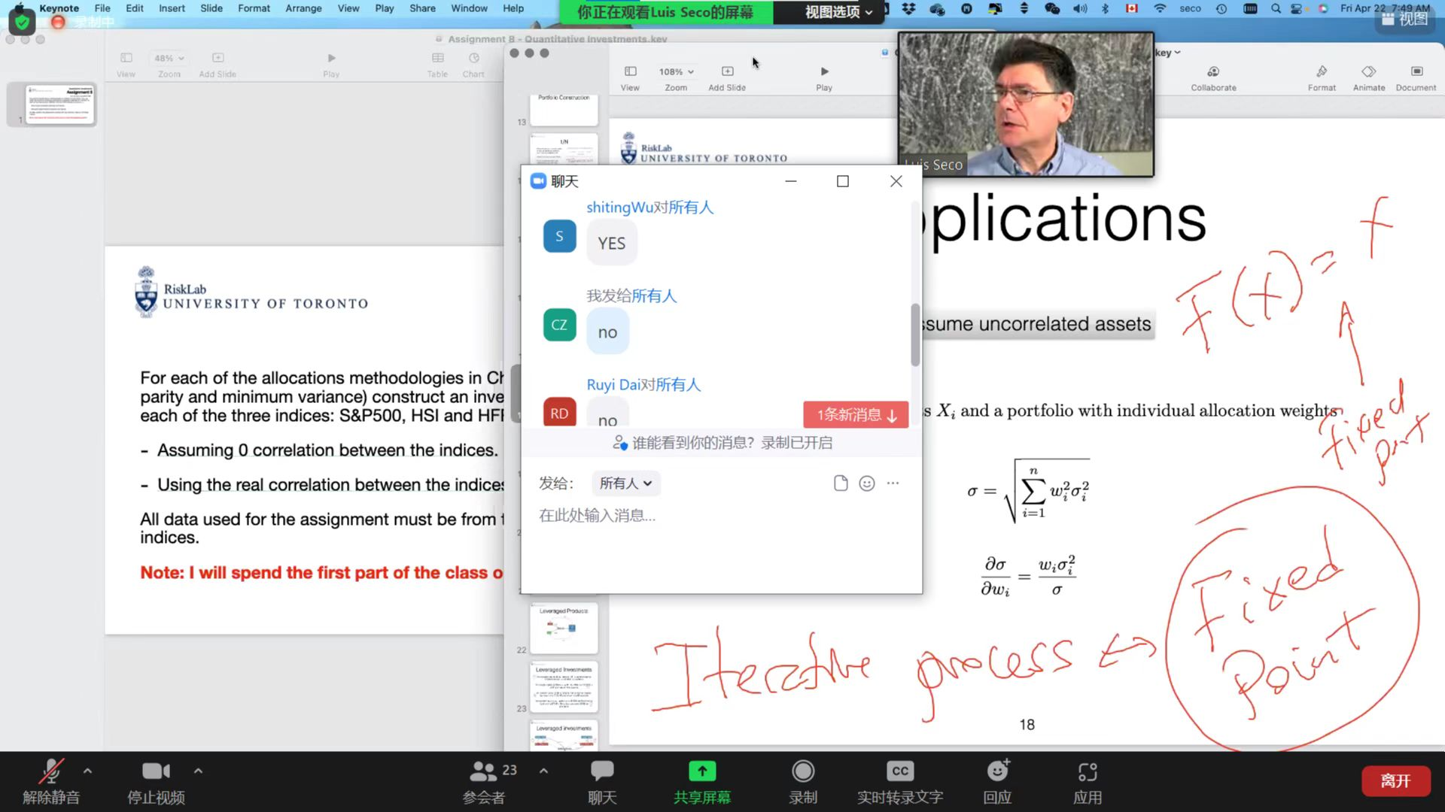Open the view options dropdown at top

tap(838, 12)
